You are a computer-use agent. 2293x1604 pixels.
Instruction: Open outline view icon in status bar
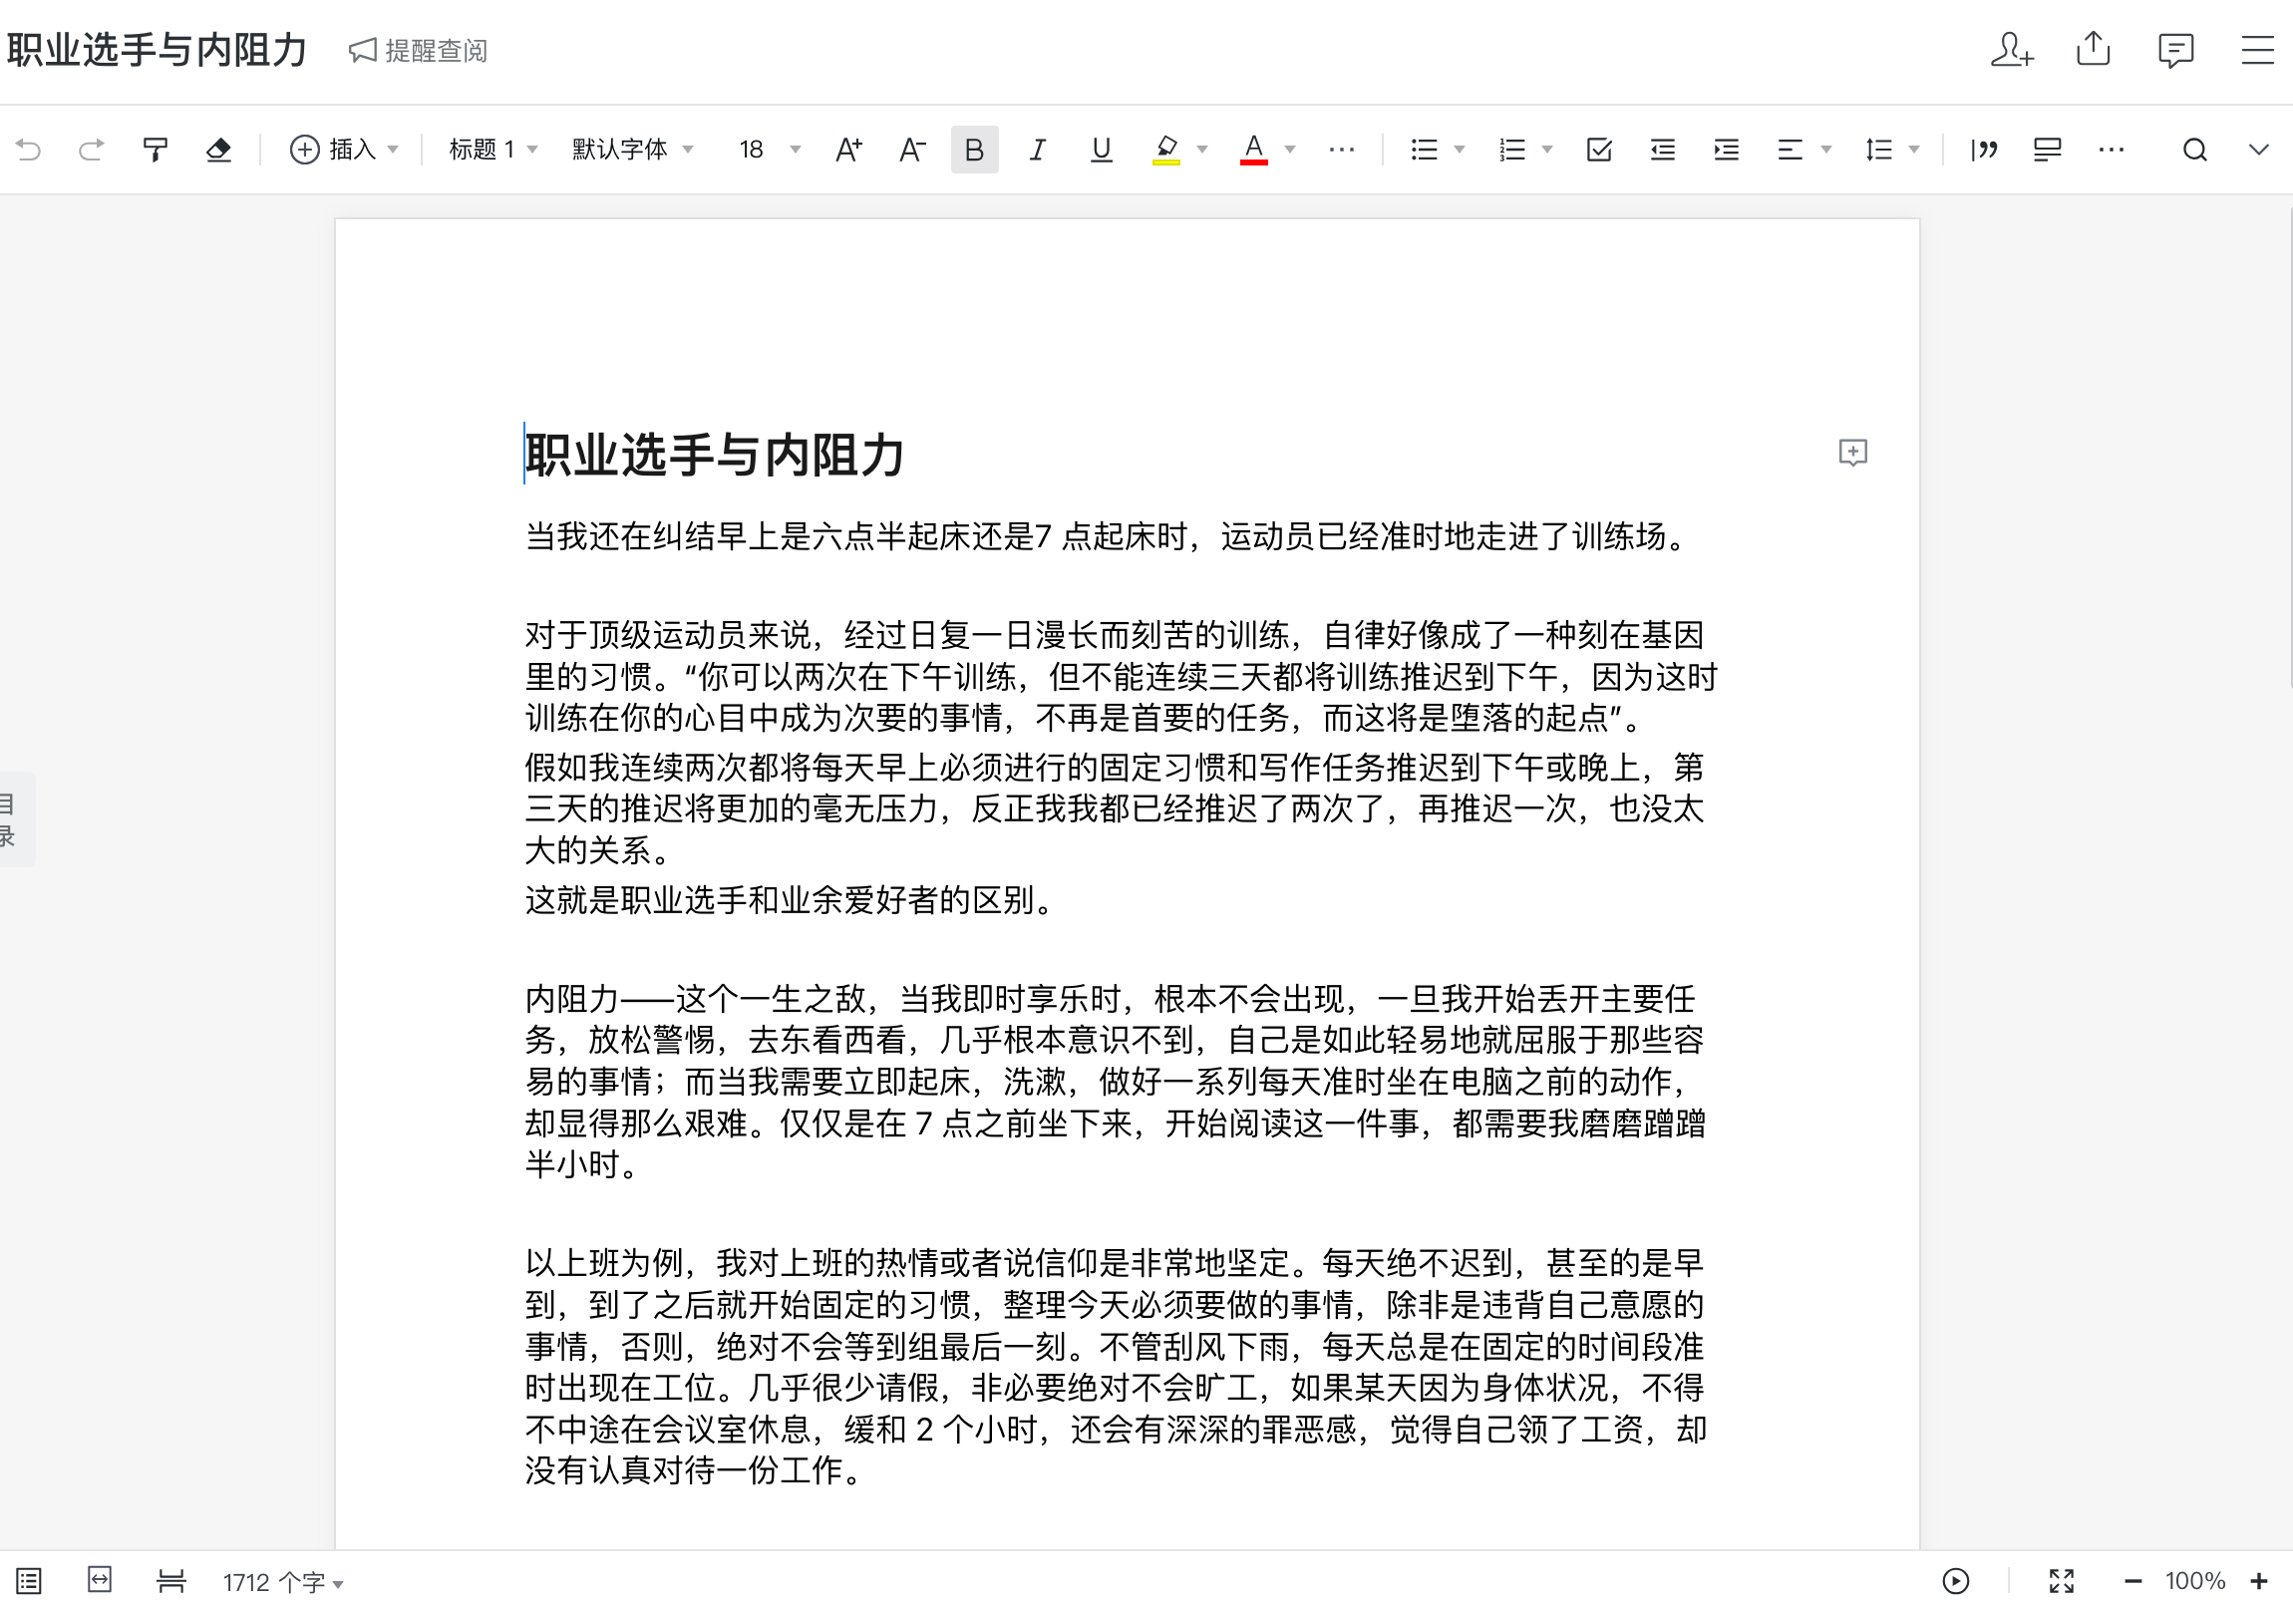(x=29, y=1581)
